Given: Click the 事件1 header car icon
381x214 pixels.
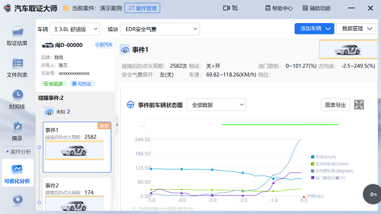Looking at the screenshot, I should [125, 49].
